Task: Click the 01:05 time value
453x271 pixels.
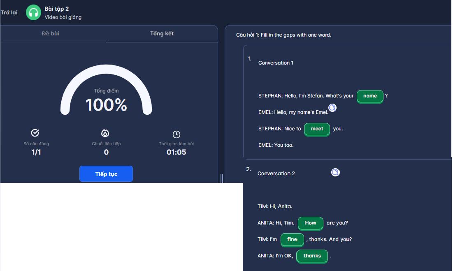Action: [x=176, y=152]
